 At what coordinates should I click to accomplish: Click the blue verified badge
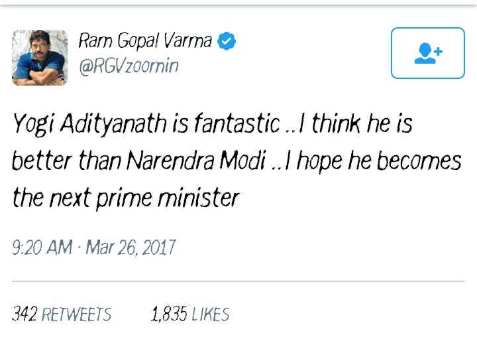point(227,42)
